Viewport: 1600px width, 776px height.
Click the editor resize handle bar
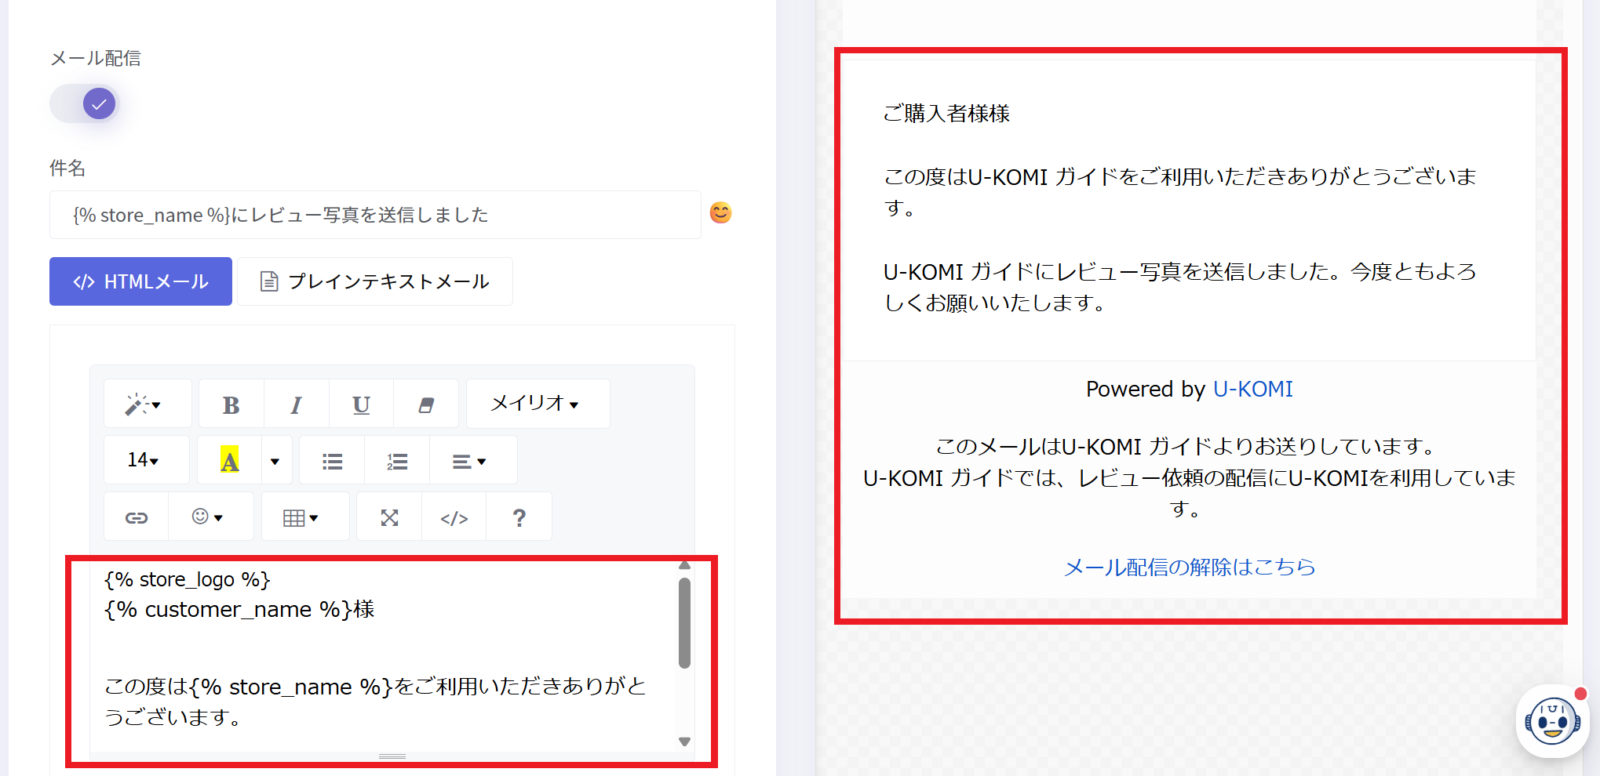point(392,756)
